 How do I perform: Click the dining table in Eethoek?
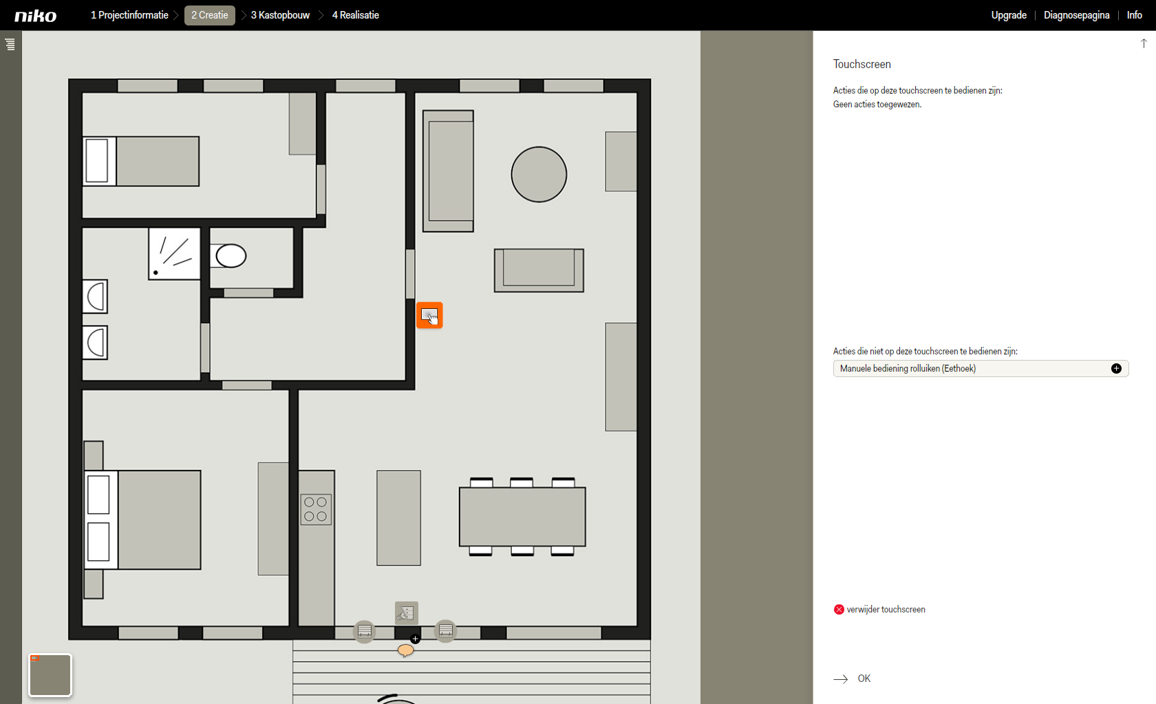coord(522,517)
